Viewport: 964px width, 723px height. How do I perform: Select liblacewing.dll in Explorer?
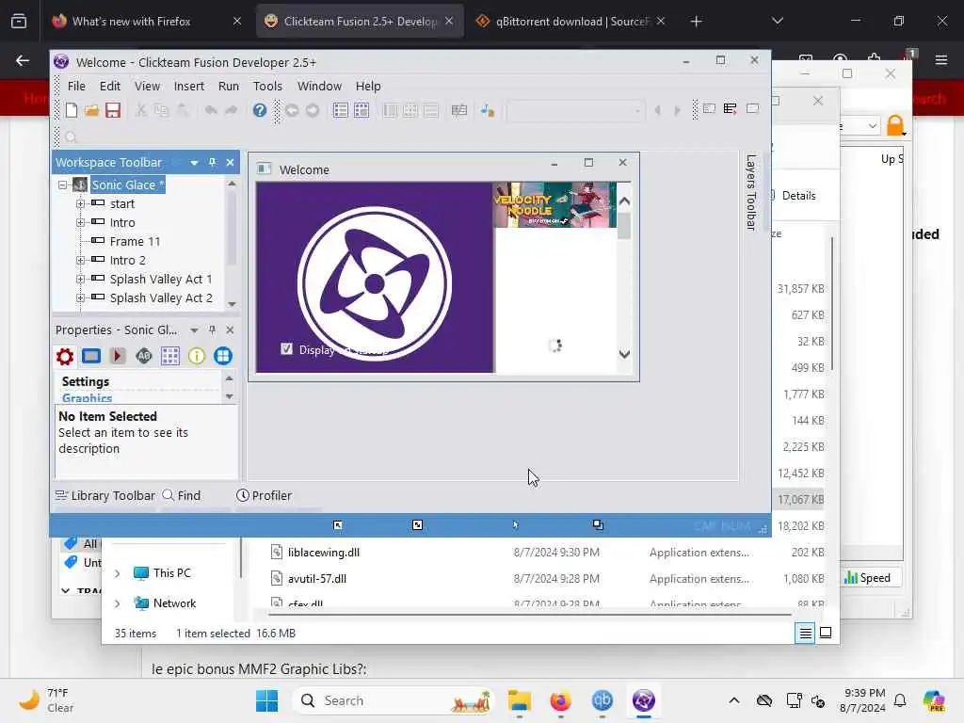click(324, 552)
